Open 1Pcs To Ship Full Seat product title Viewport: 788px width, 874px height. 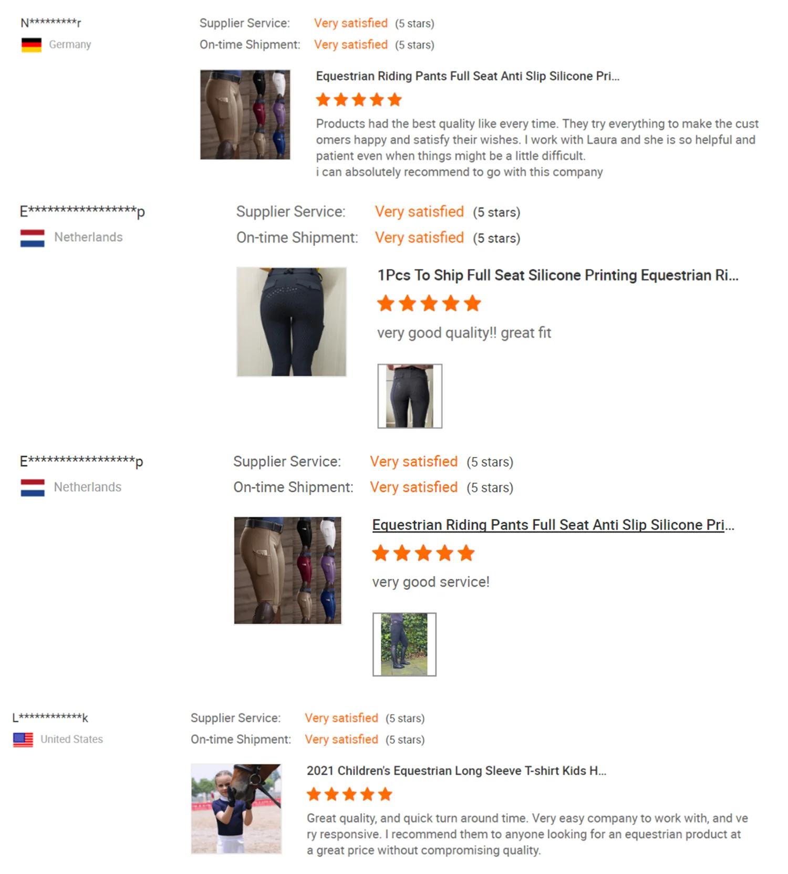[558, 275]
